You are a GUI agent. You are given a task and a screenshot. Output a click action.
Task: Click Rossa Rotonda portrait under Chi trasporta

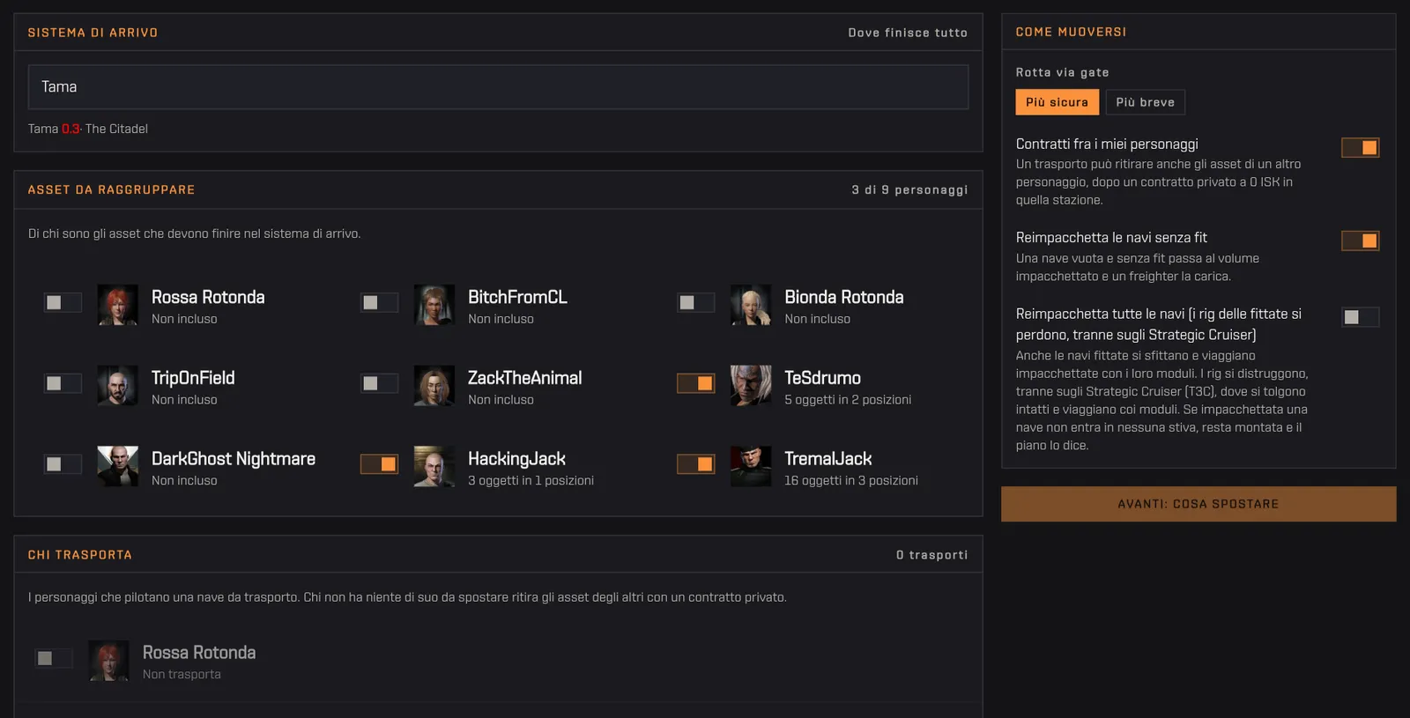pos(108,661)
